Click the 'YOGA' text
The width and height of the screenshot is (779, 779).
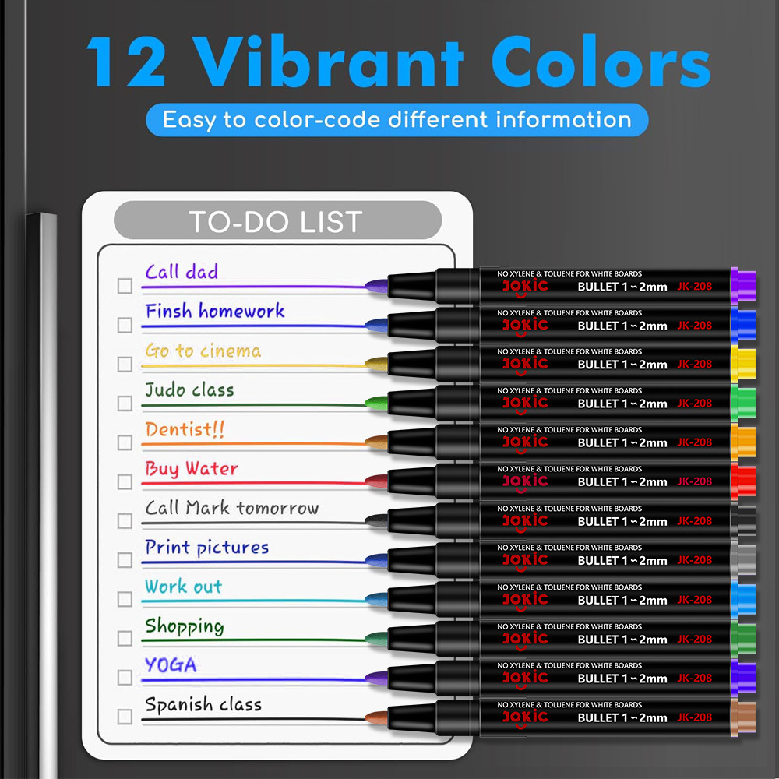pyautogui.click(x=171, y=664)
